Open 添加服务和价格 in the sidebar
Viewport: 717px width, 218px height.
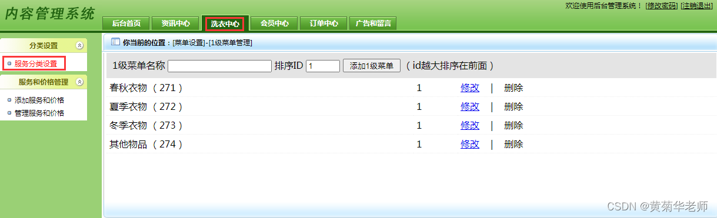pyautogui.click(x=39, y=100)
